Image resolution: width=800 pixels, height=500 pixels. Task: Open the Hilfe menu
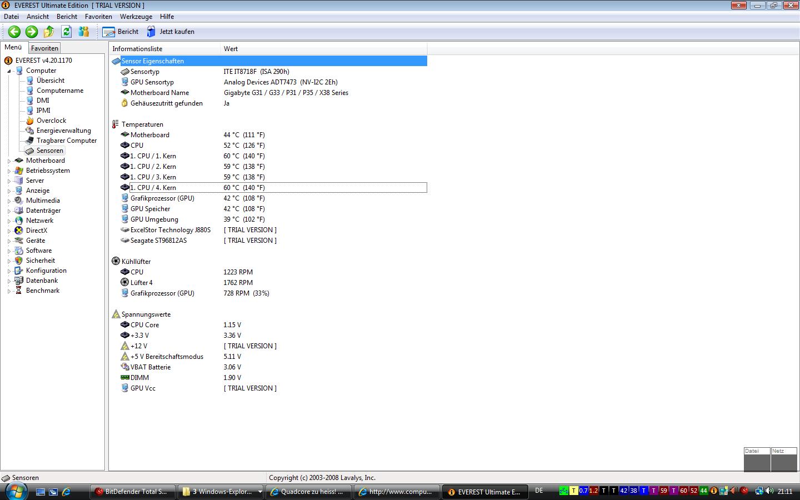coord(167,17)
